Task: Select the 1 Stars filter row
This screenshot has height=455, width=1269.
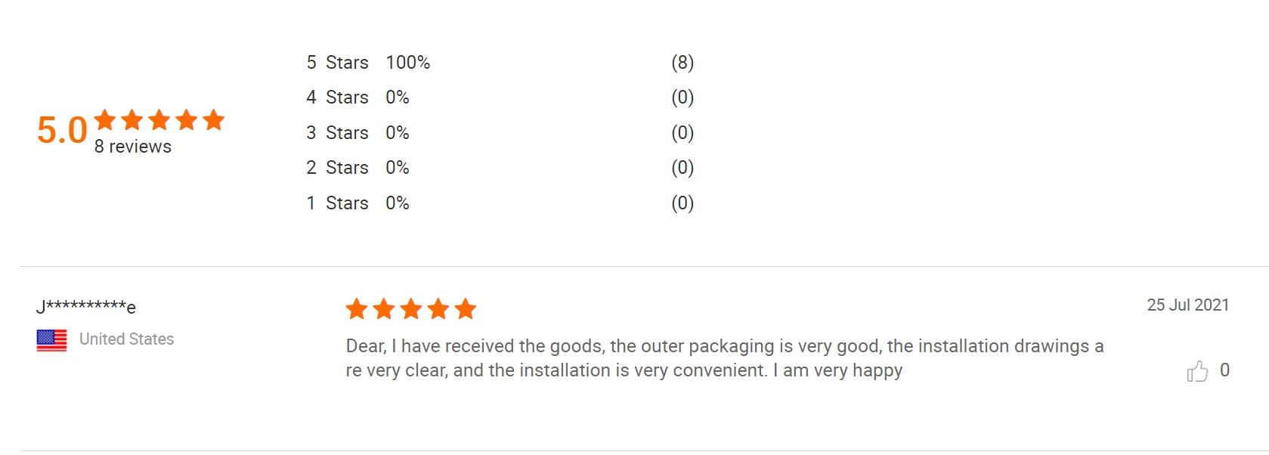Action: (x=337, y=203)
